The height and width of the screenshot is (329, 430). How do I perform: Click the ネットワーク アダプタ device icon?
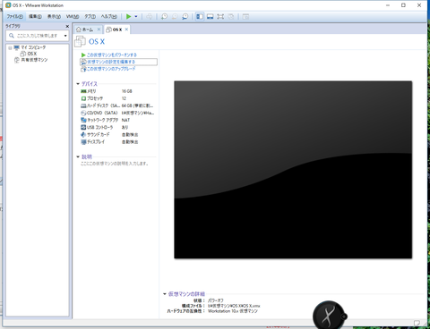point(83,120)
